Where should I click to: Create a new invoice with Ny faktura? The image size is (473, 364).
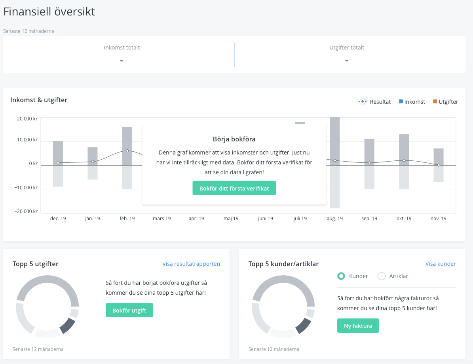(358, 326)
